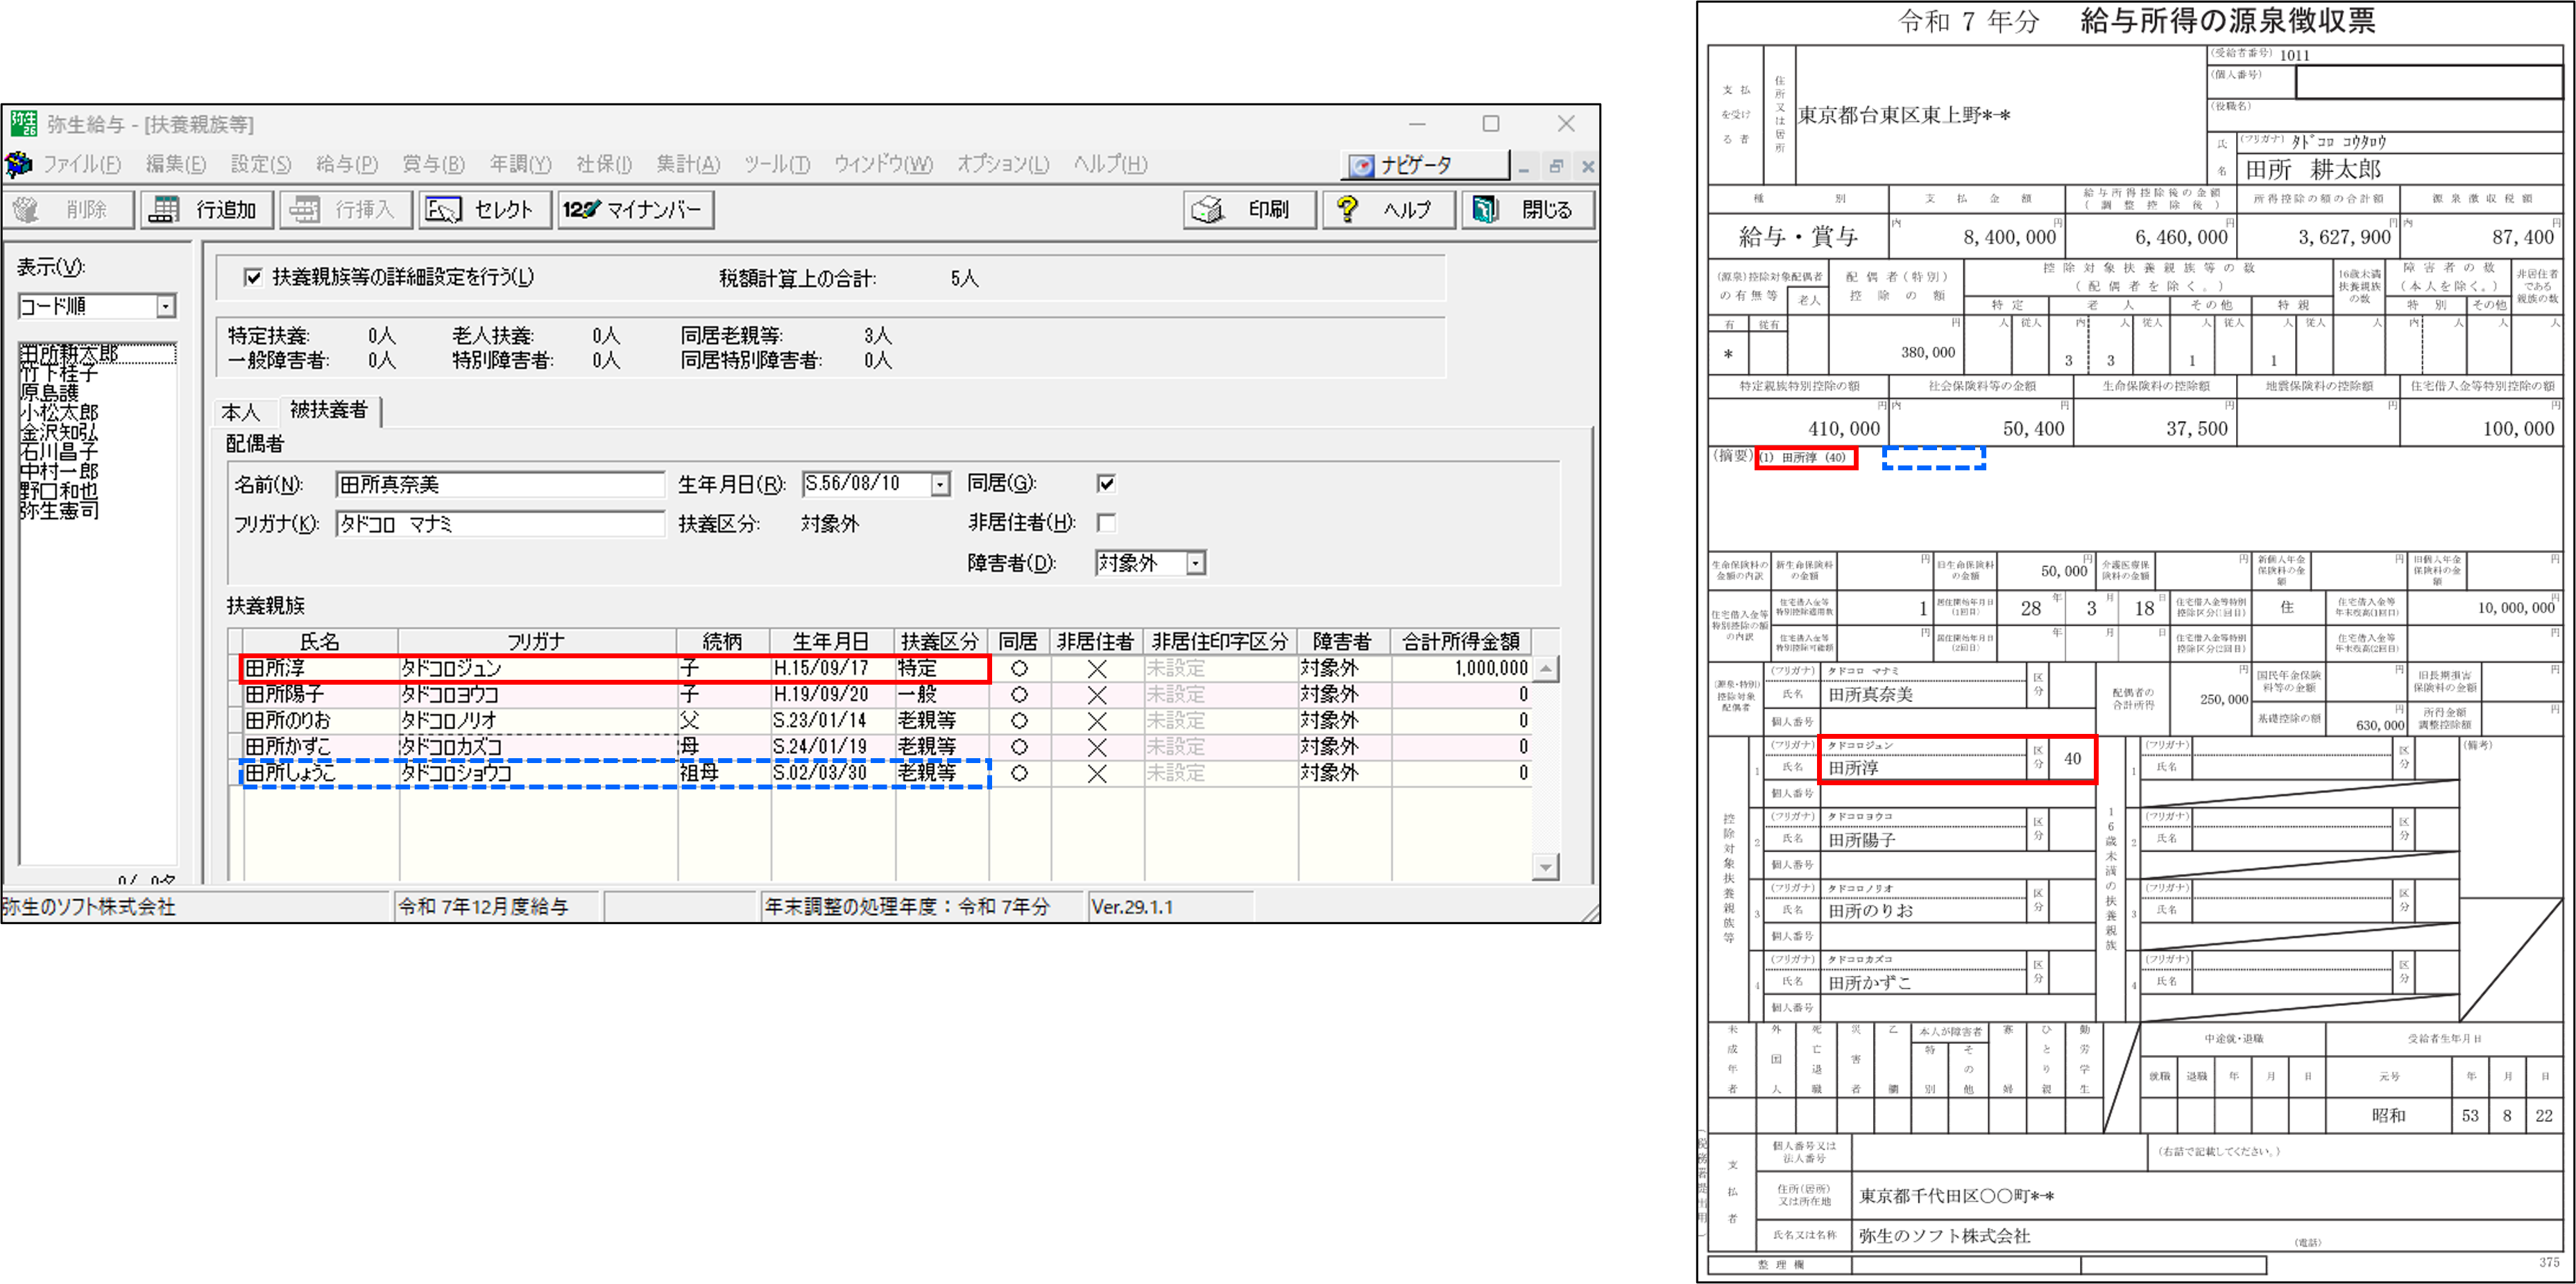Toggle 扶養親族等の詳細設定を行う checkbox
2576x1284 pixels.
click(x=254, y=278)
